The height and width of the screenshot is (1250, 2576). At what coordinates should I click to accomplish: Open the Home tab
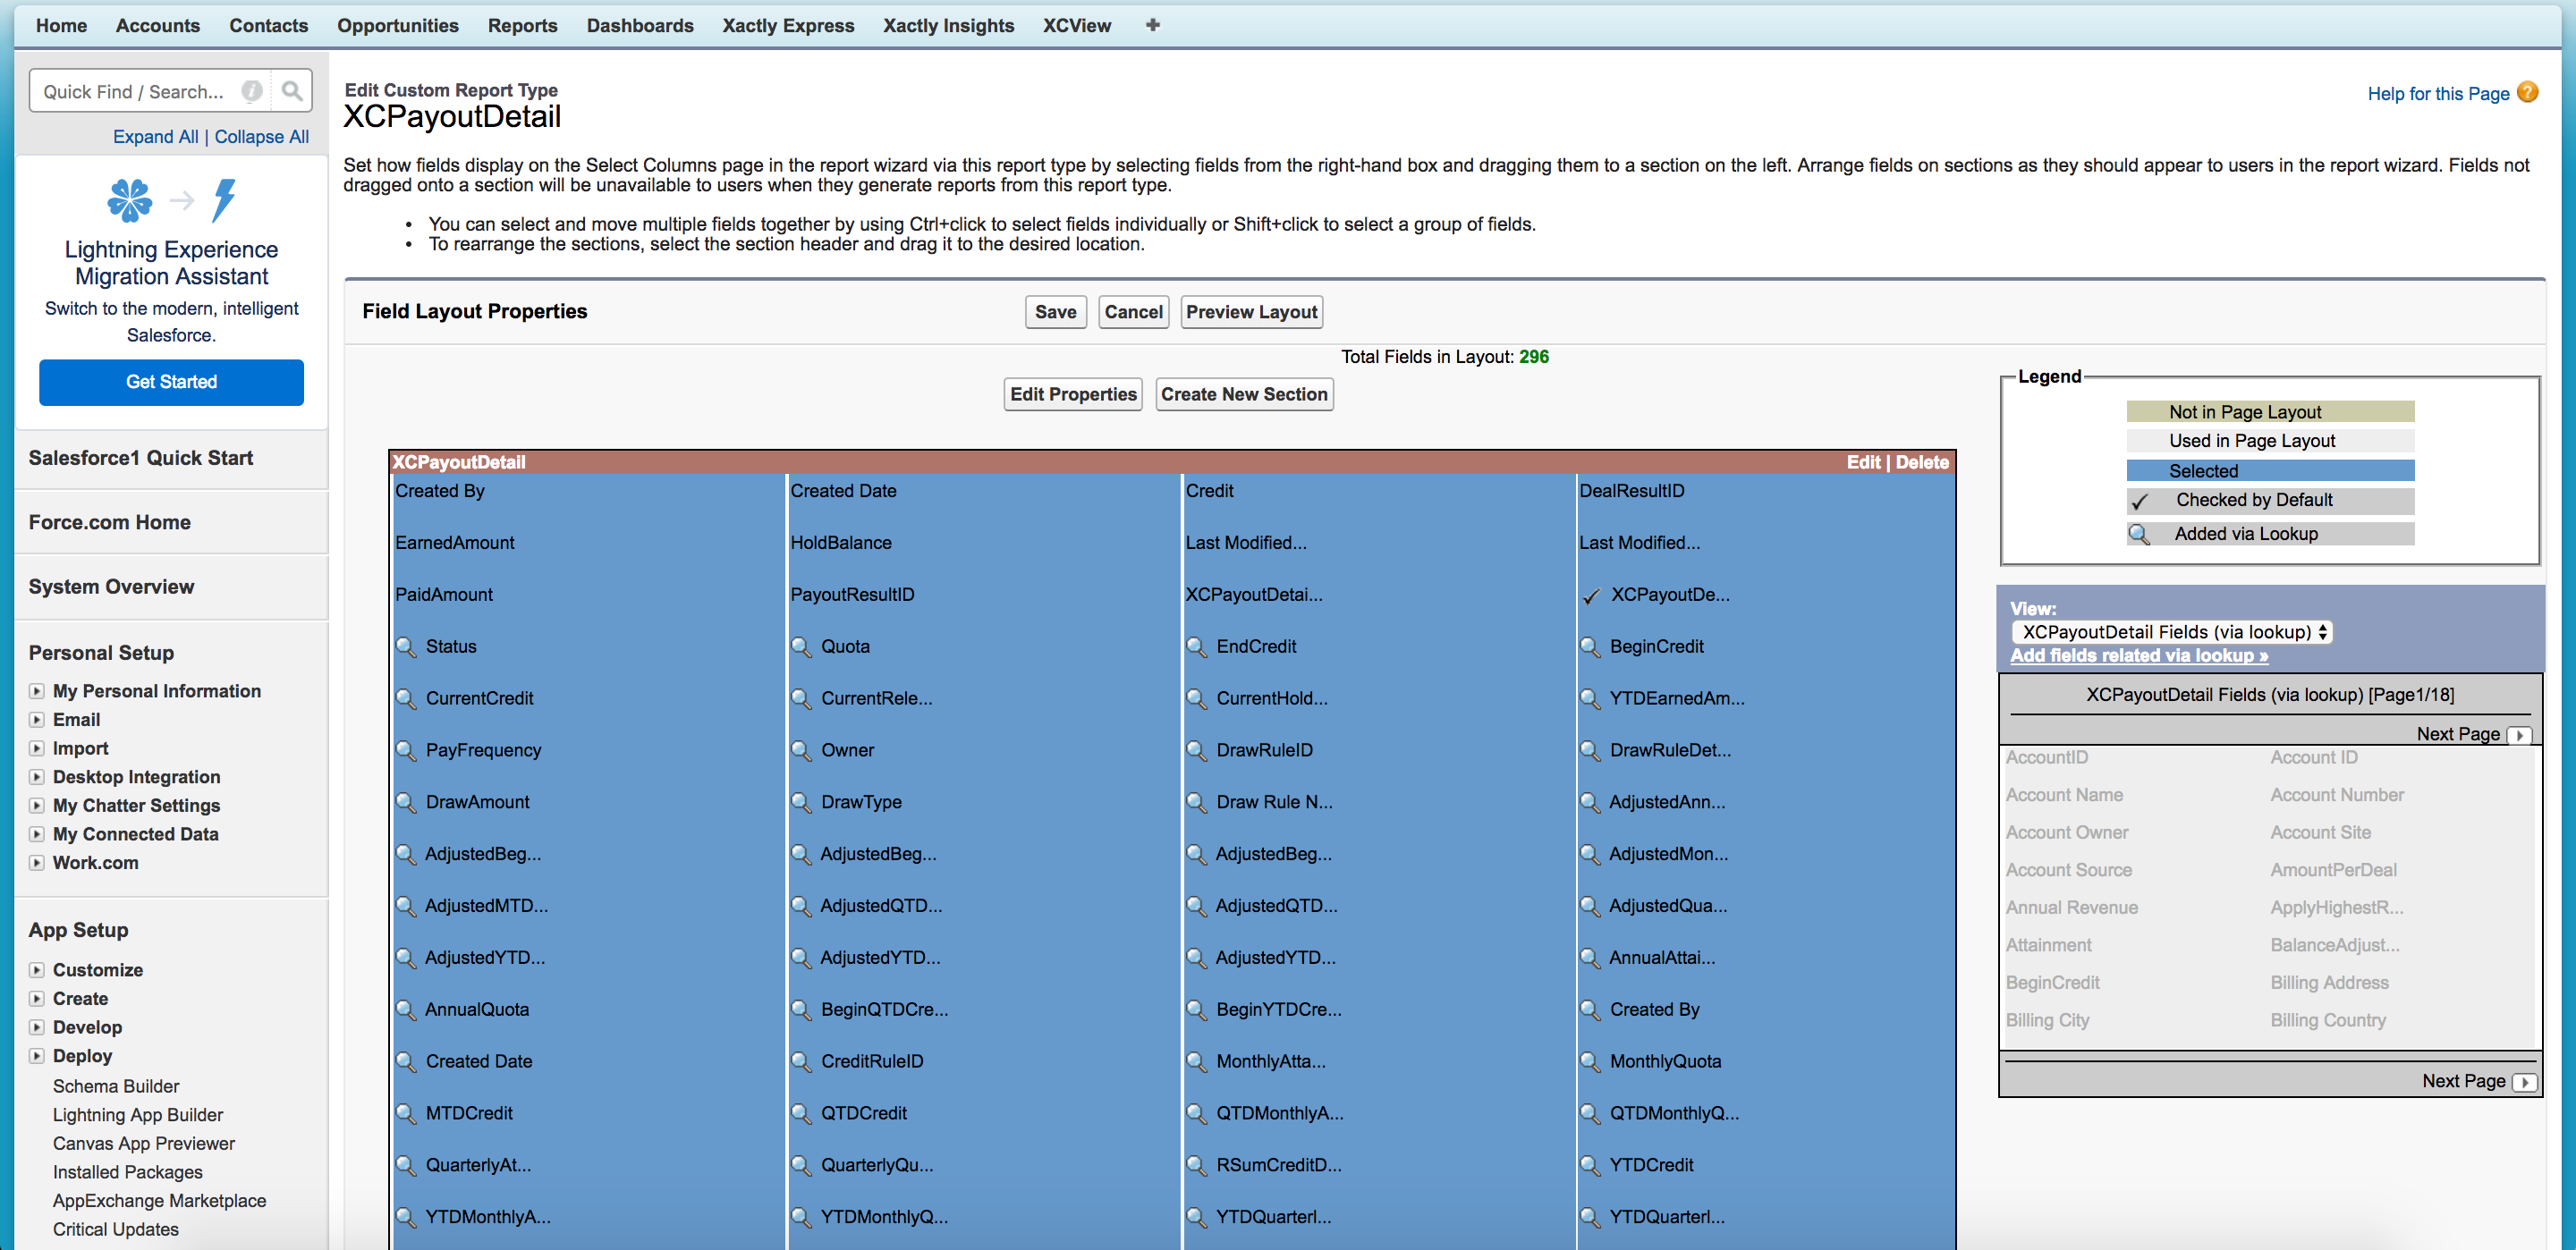pyautogui.click(x=62, y=25)
